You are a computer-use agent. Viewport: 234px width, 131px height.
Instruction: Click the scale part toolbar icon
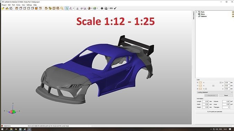[77, 9]
